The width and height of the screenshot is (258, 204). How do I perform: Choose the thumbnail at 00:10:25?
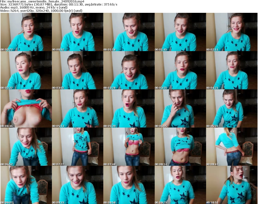click(180, 185)
